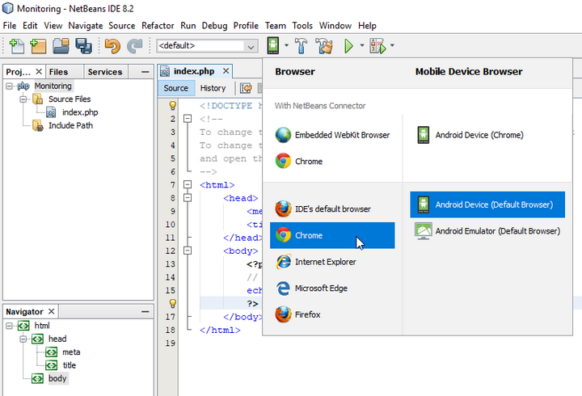Select the Monitoring project root
Screen dimensions: 582x396
53,86
